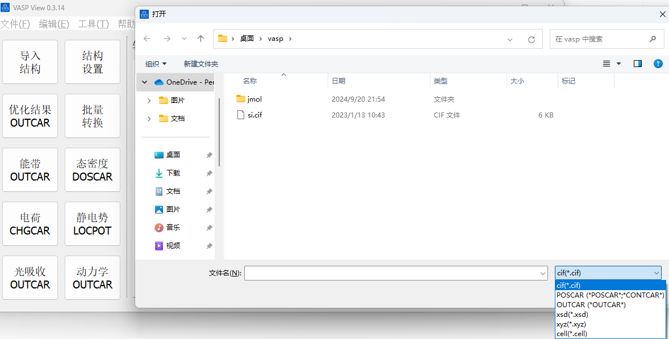The height and width of the screenshot is (339, 669).
Task: Toggle the preview pane icon
Action: click(x=638, y=64)
